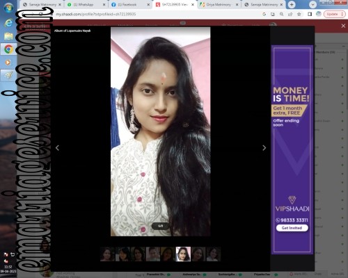
Task: Click the Album of Lopamudra Nayak title
Action: [x=72, y=31]
